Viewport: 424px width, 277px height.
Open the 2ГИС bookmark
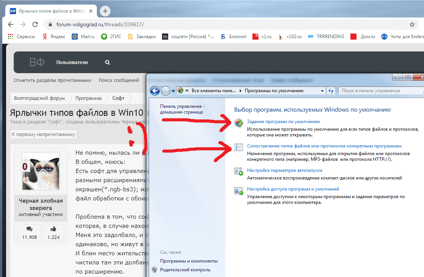pyautogui.click(x=112, y=37)
